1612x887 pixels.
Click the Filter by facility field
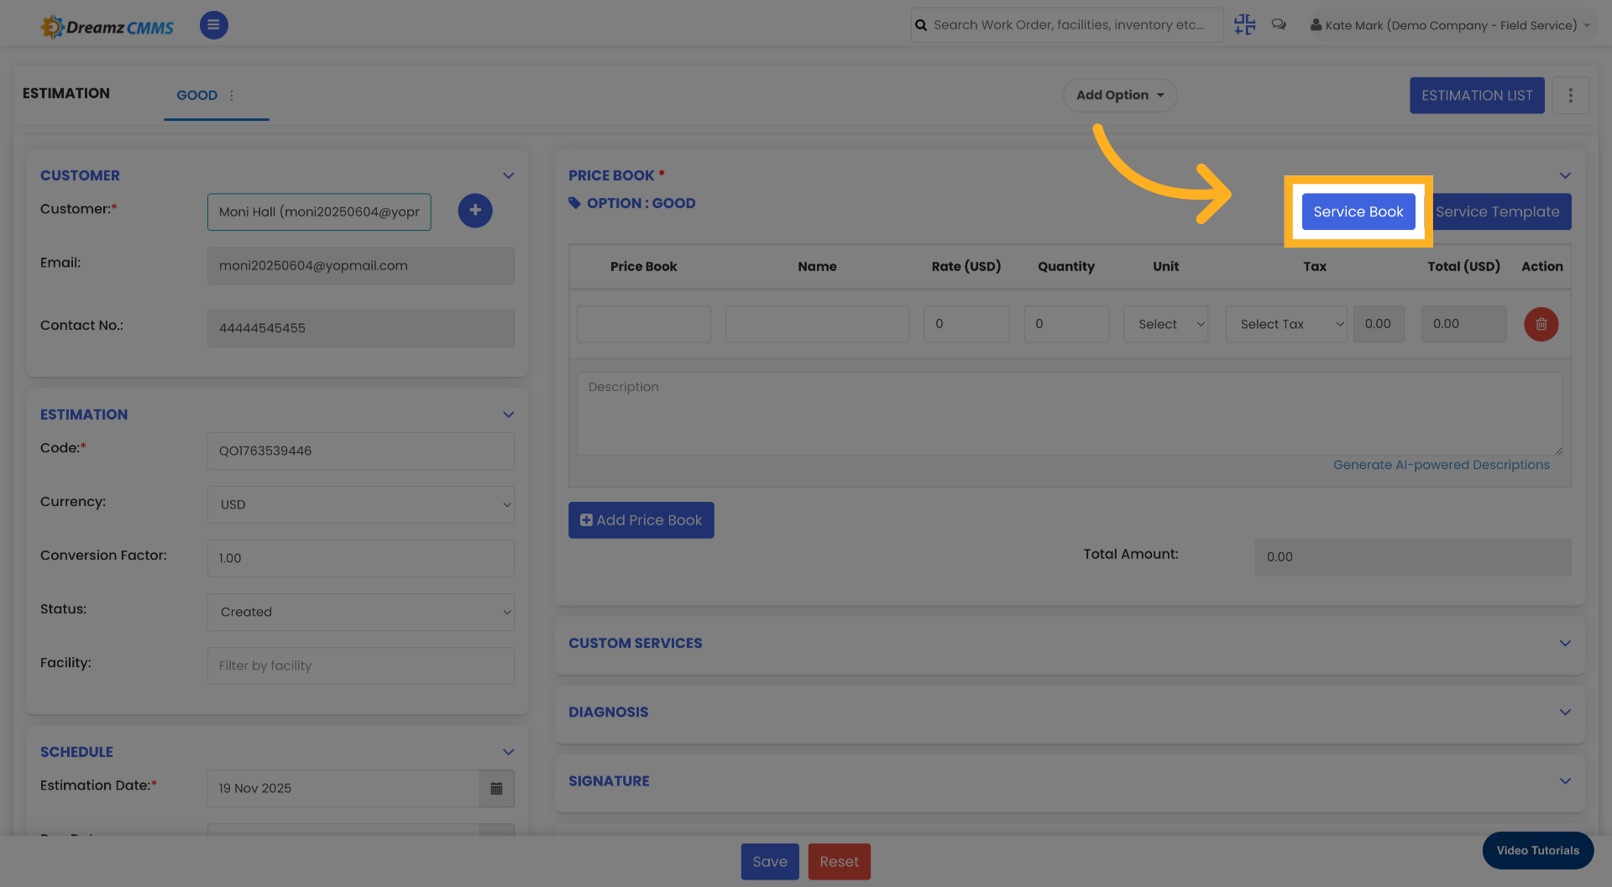[x=361, y=665]
